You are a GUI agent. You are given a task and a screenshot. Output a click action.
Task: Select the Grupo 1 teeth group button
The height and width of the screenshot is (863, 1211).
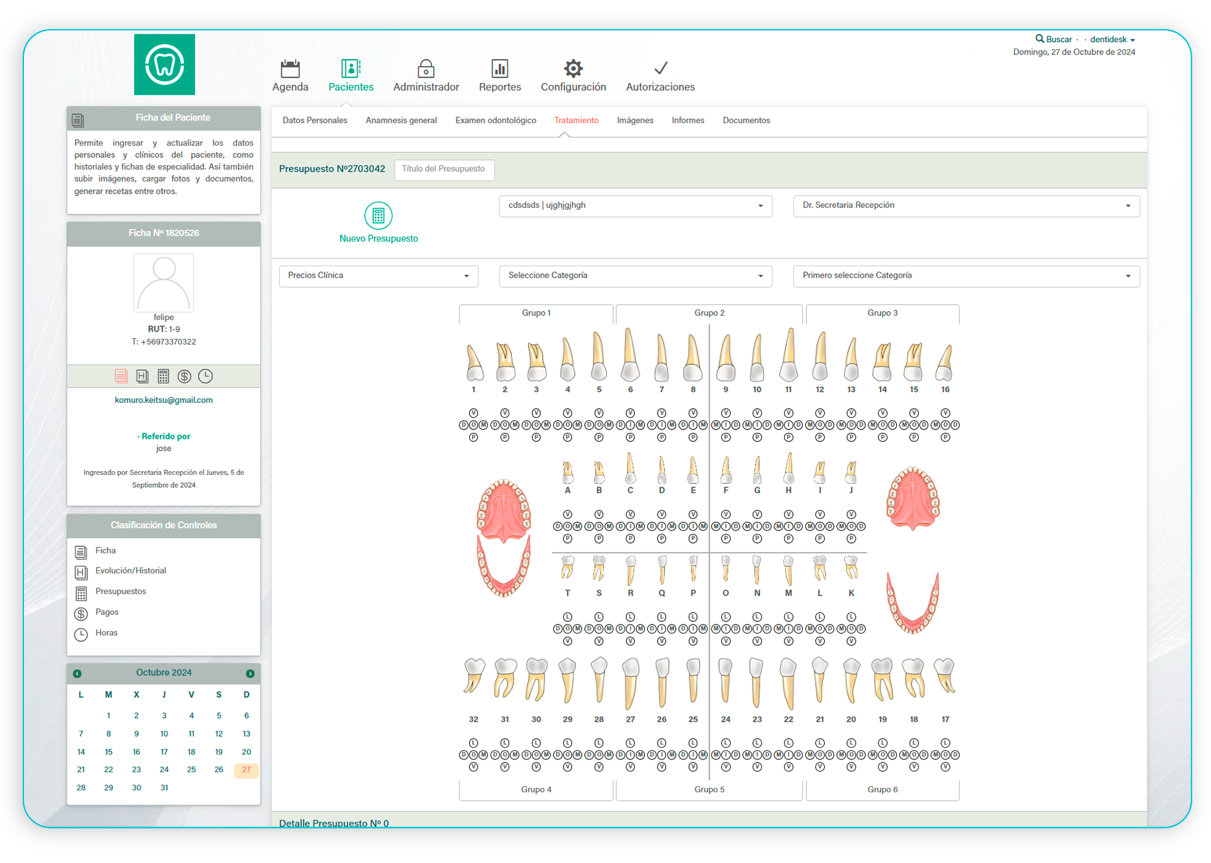pos(536,313)
